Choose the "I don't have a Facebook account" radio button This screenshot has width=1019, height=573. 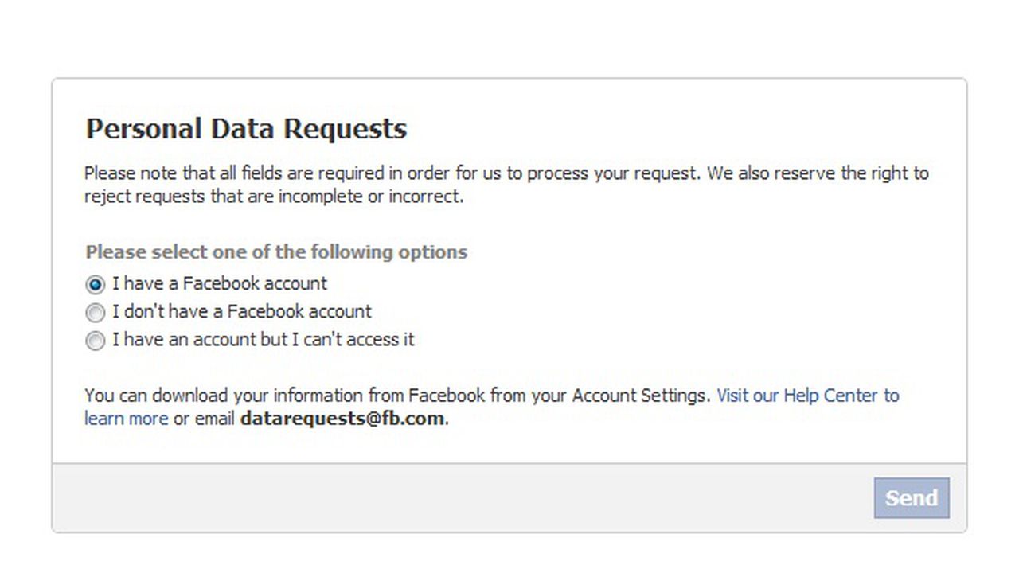click(x=96, y=312)
